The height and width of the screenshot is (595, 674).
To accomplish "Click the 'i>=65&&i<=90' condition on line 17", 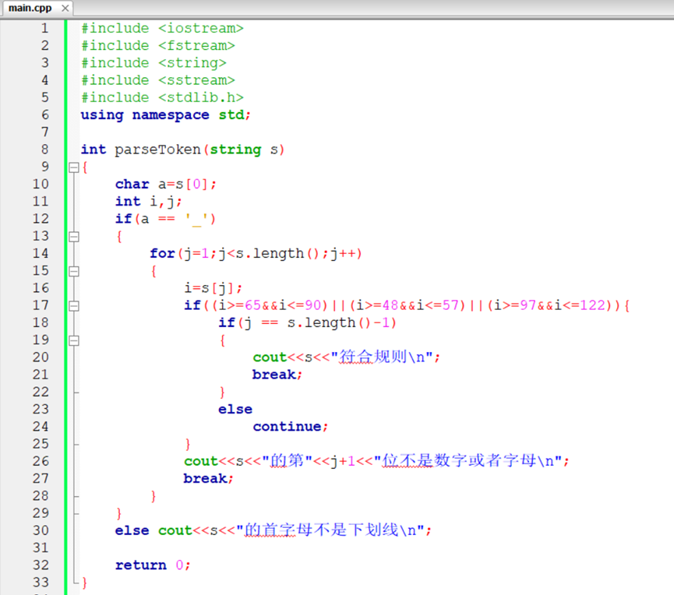I will [270, 305].
